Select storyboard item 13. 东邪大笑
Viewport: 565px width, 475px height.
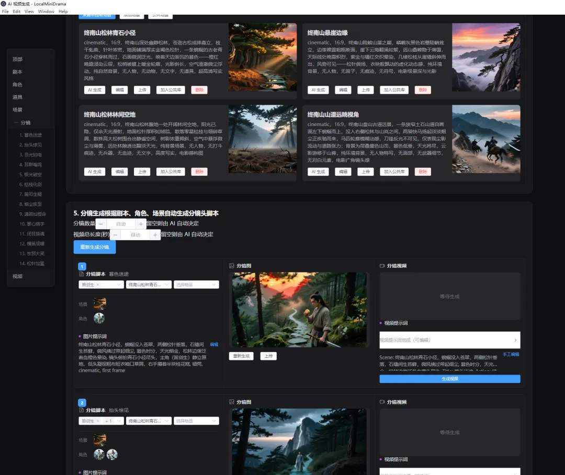[32, 253]
